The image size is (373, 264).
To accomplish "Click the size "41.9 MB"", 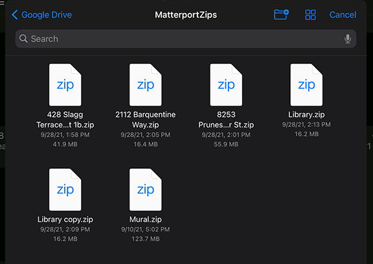I will coord(65,144).
